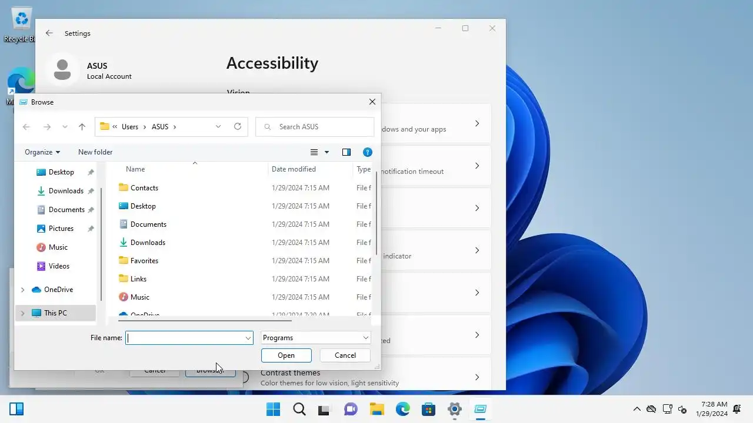Click the Open button

tap(286, 355)
